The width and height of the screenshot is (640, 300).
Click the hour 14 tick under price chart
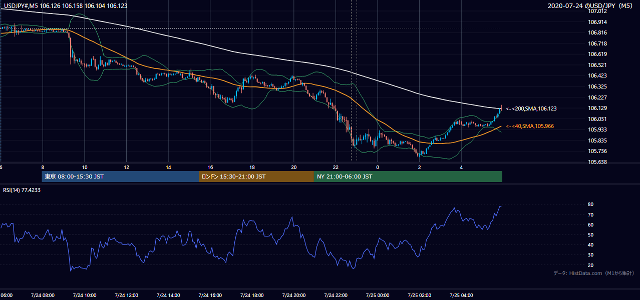[168, 167]
